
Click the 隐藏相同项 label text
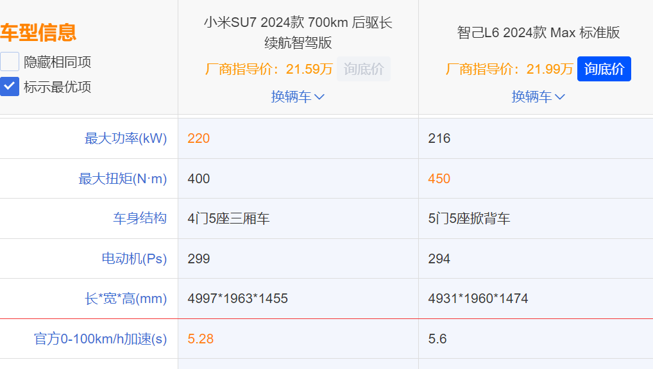pyautogui.click(x=58, y=62)
